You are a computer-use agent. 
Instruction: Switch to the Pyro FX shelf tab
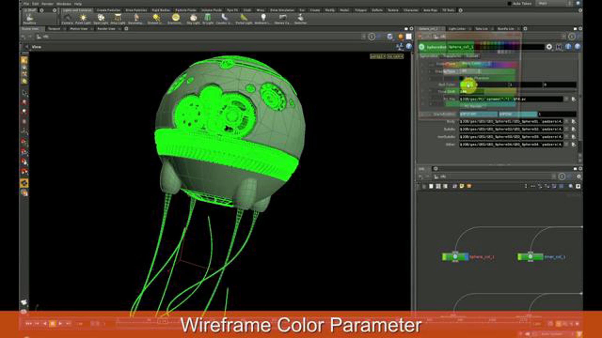click(232, 10)
